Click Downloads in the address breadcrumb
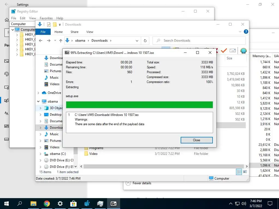Viewport: 279px width, 209px height. click(x=99, y=41)
